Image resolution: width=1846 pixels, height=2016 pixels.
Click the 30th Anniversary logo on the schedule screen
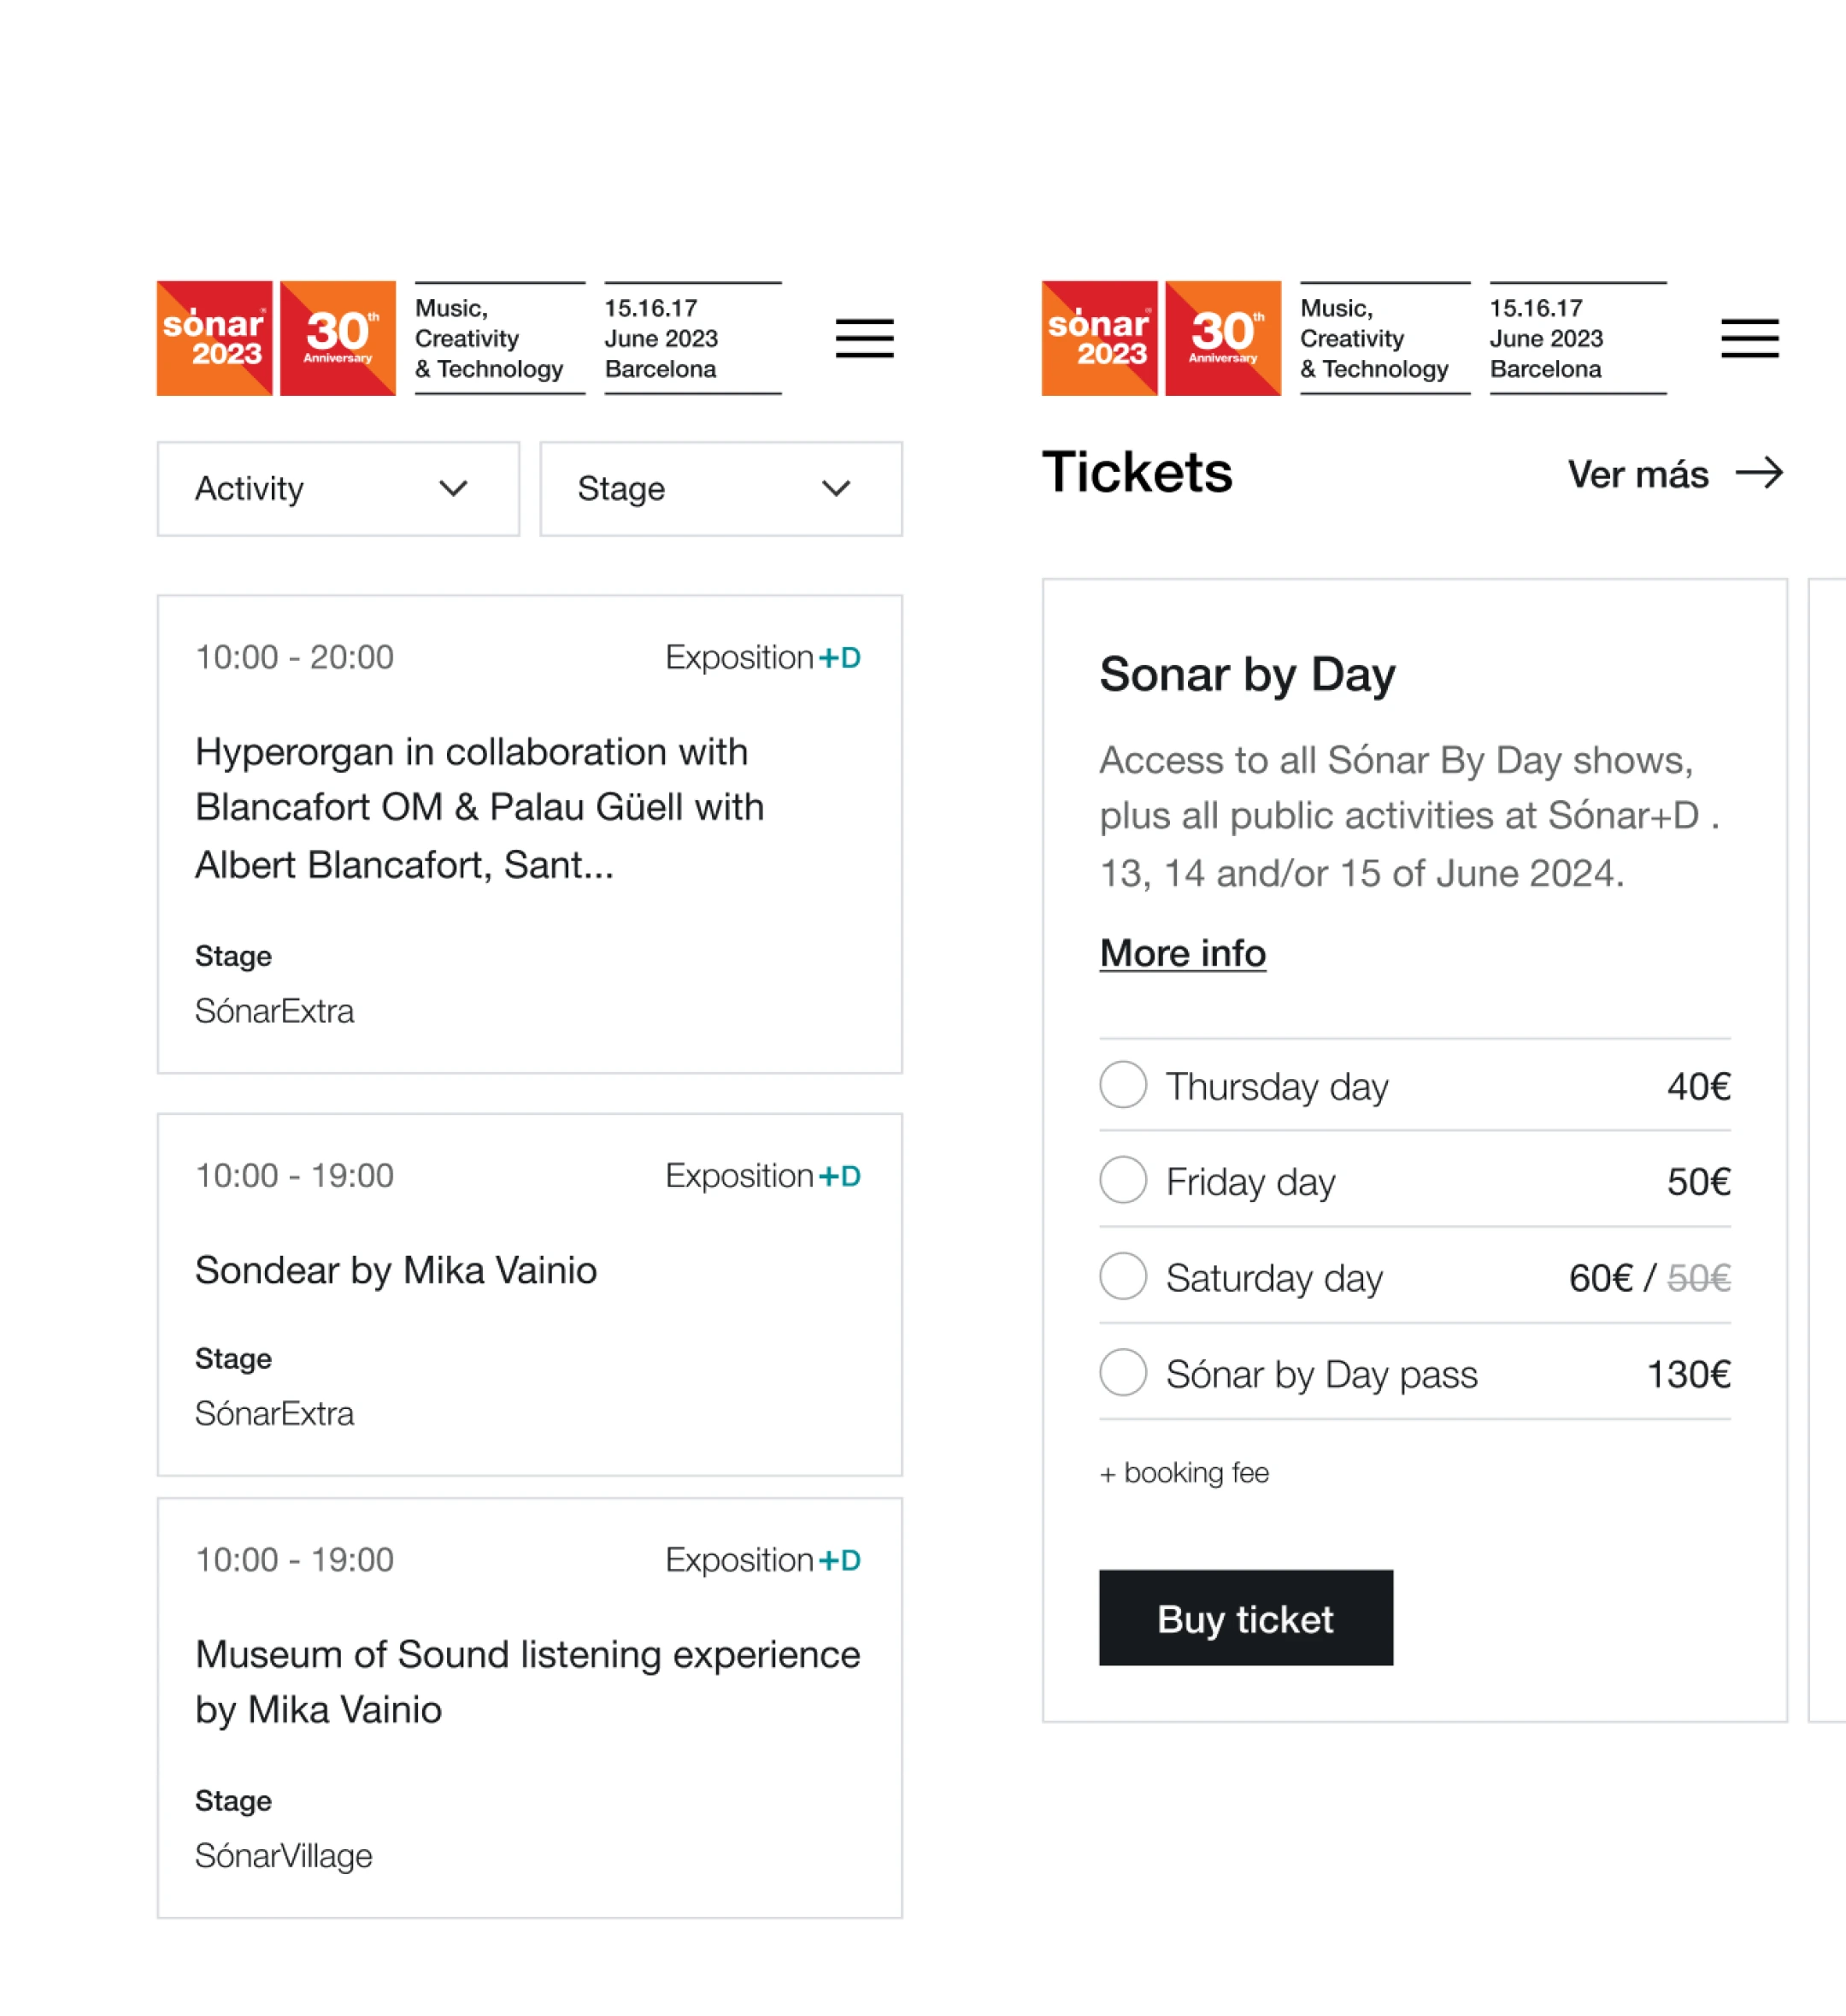pyautogui.click(x=338, y=338)
